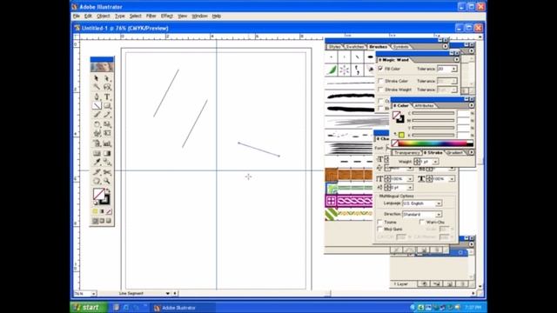Select the black arrow Selection tool
The width and height of the screenshot is (557, 313).
[x=97, y=78]
